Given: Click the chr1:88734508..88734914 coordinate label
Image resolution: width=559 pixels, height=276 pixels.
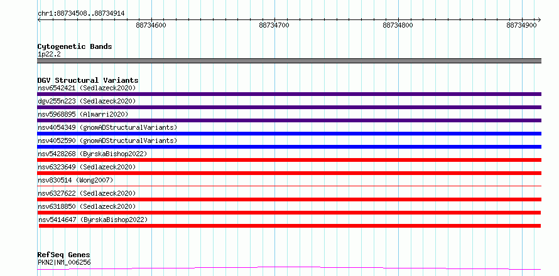Looking at the screenshot, I should point(81,14).
